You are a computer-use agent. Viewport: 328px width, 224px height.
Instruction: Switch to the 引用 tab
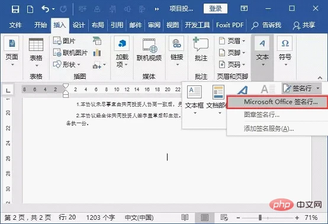(117, 25)
